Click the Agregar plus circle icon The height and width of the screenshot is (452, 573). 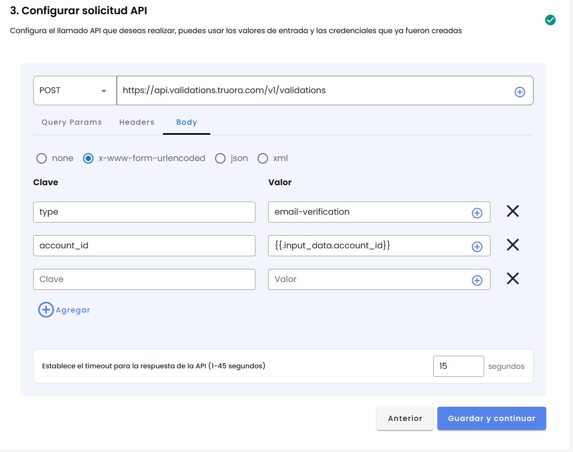tap(46, 310)
